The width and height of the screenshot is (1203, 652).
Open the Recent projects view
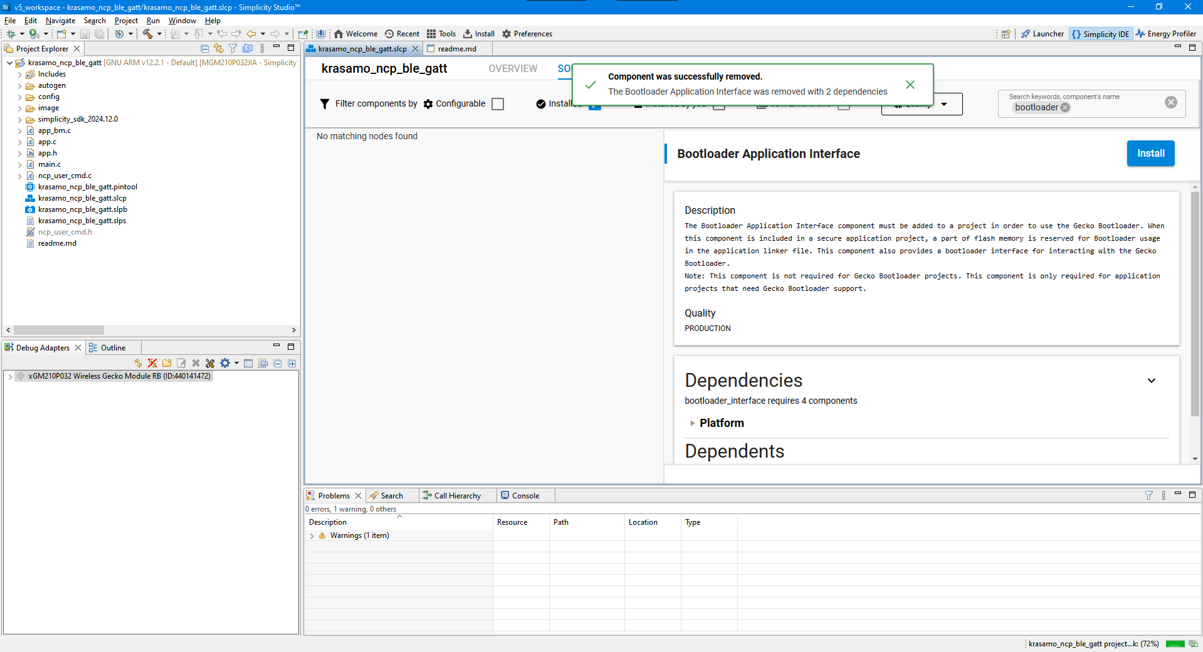point(402,34)
